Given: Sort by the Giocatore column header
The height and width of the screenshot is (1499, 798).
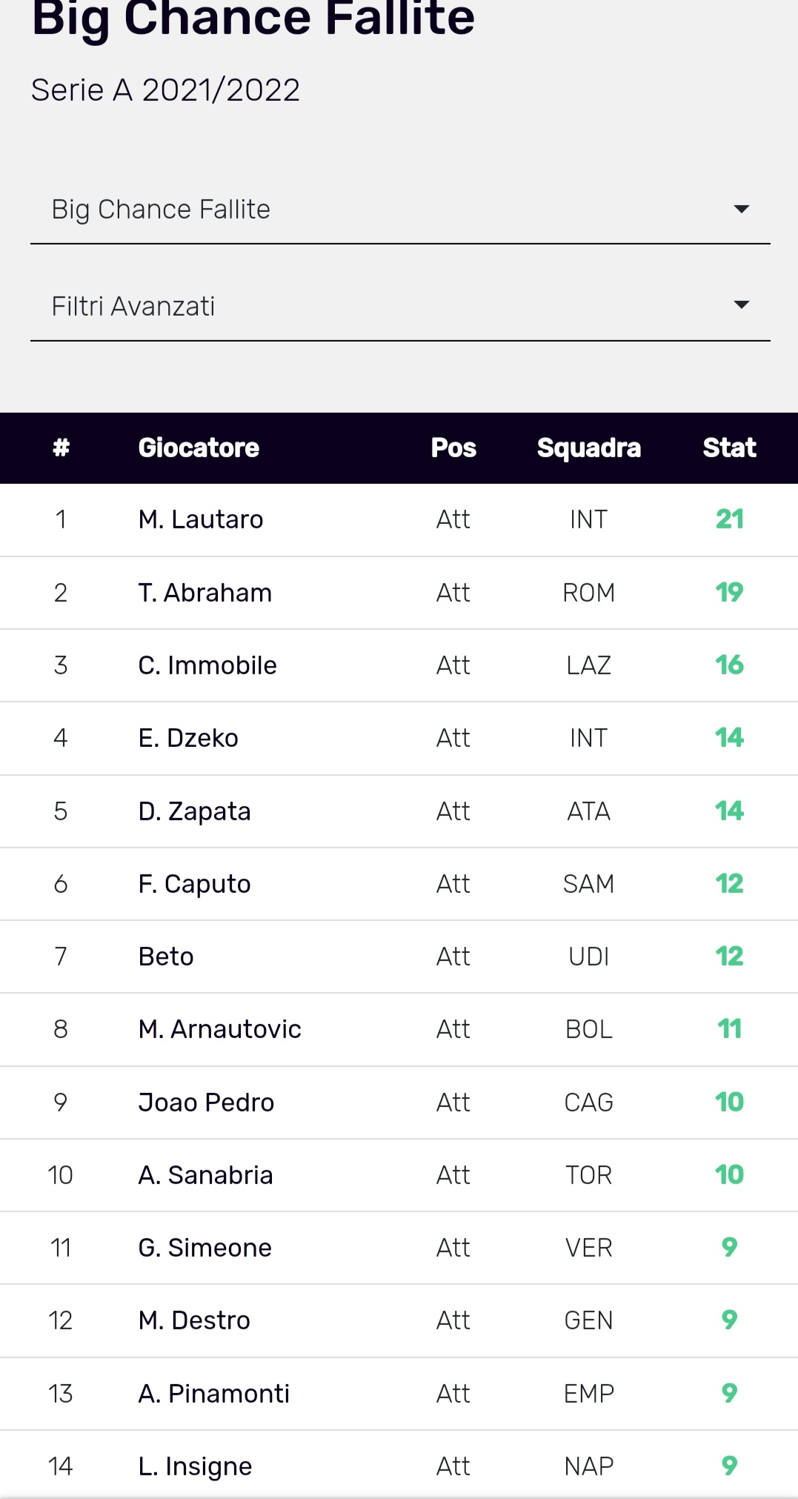Looking at the screenshot, I should [x=199, y=448].
